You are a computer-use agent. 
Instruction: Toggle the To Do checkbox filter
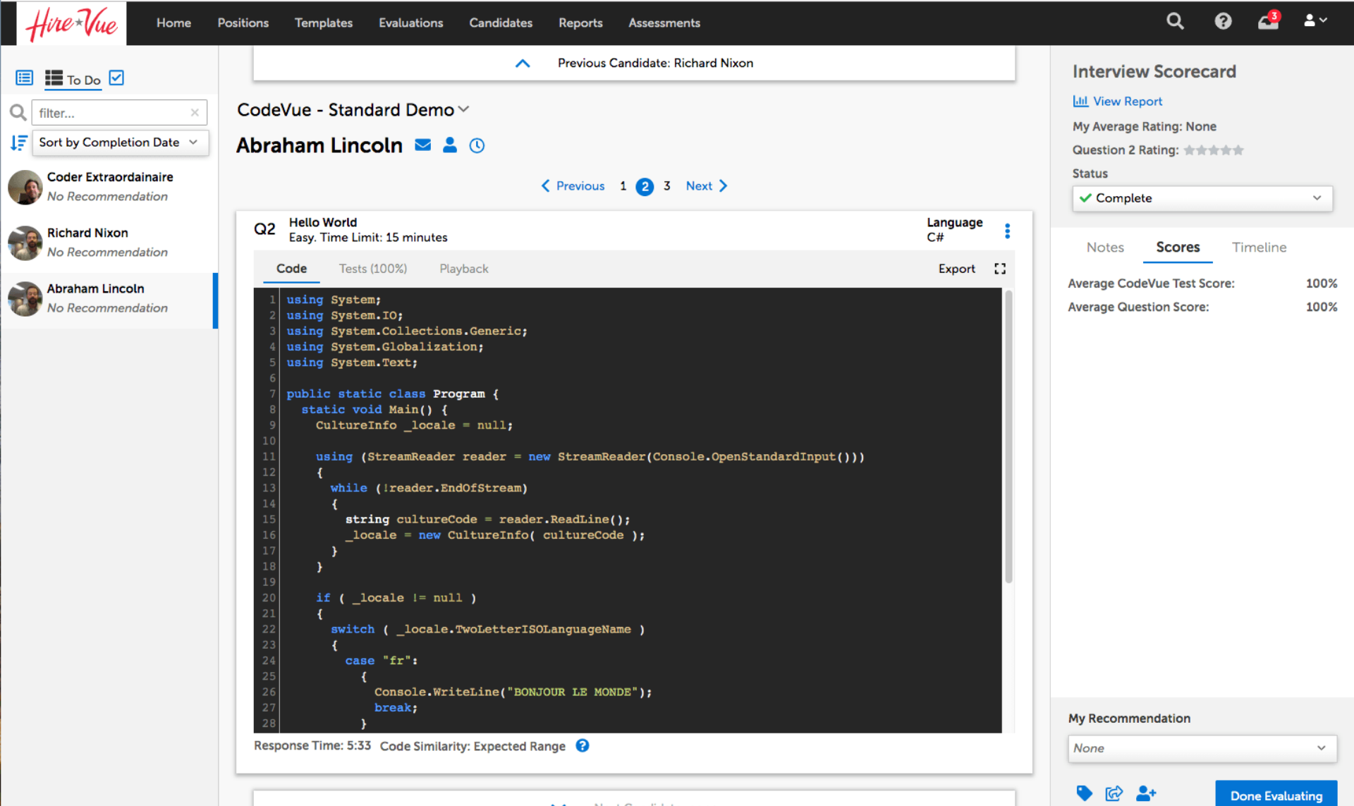[117, 78]
